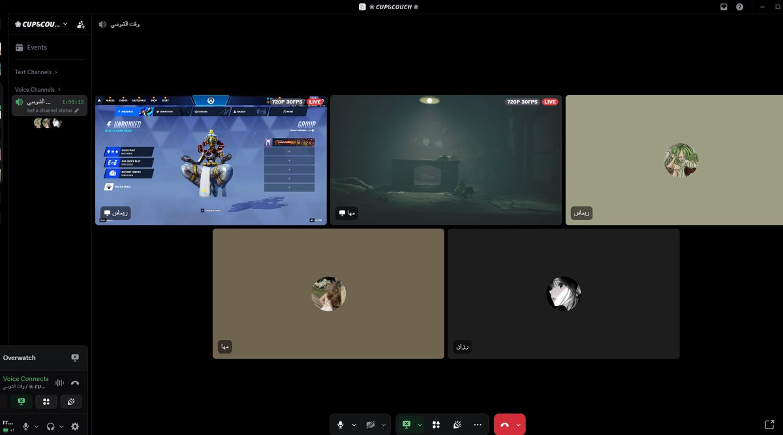Mute microphone in the call control bar

click(340, 425)
